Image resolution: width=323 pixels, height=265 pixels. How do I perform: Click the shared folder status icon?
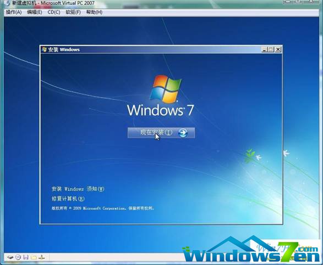click(x=34, y=257)
